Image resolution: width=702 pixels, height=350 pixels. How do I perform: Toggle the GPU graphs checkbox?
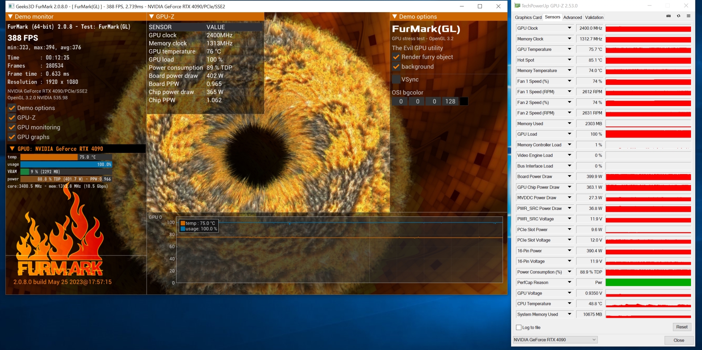12,137
